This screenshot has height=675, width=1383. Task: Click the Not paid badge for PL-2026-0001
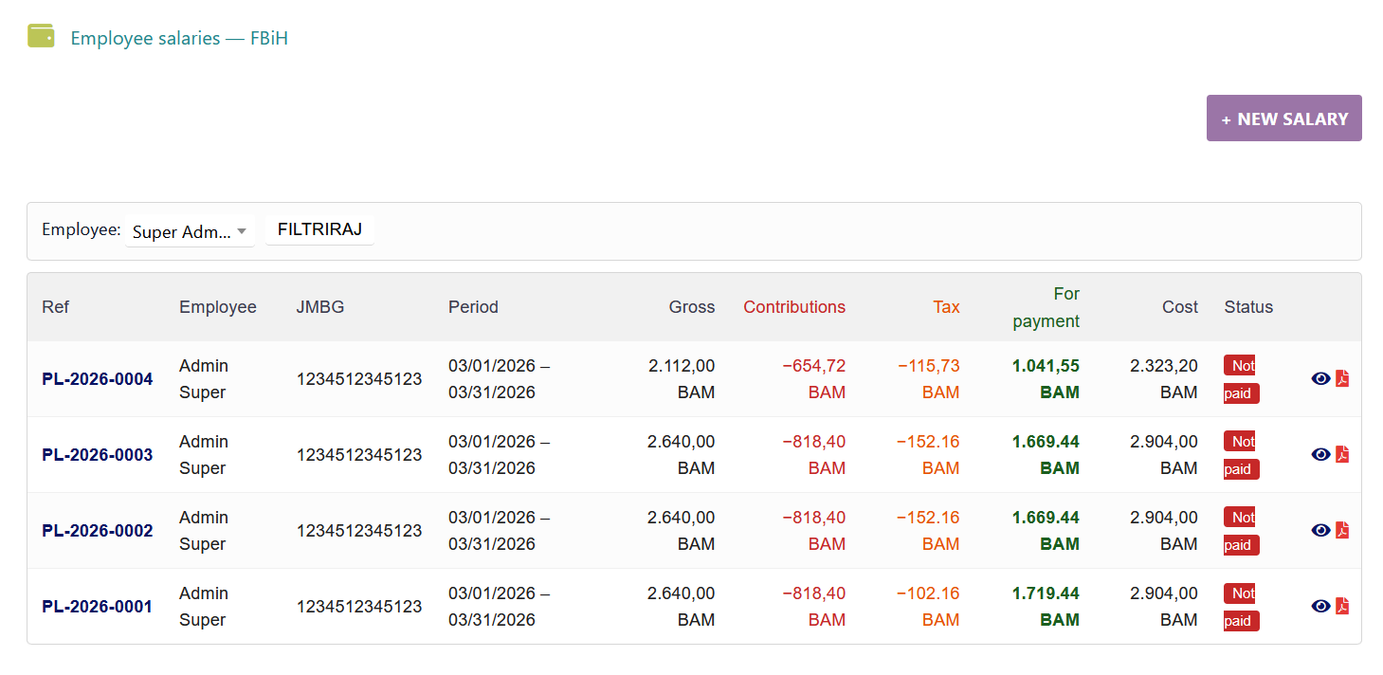(1242, 607)
